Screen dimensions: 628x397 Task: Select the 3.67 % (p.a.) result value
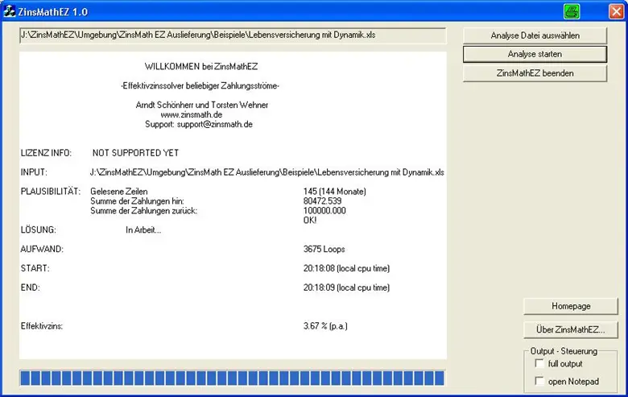click(325, 326)
